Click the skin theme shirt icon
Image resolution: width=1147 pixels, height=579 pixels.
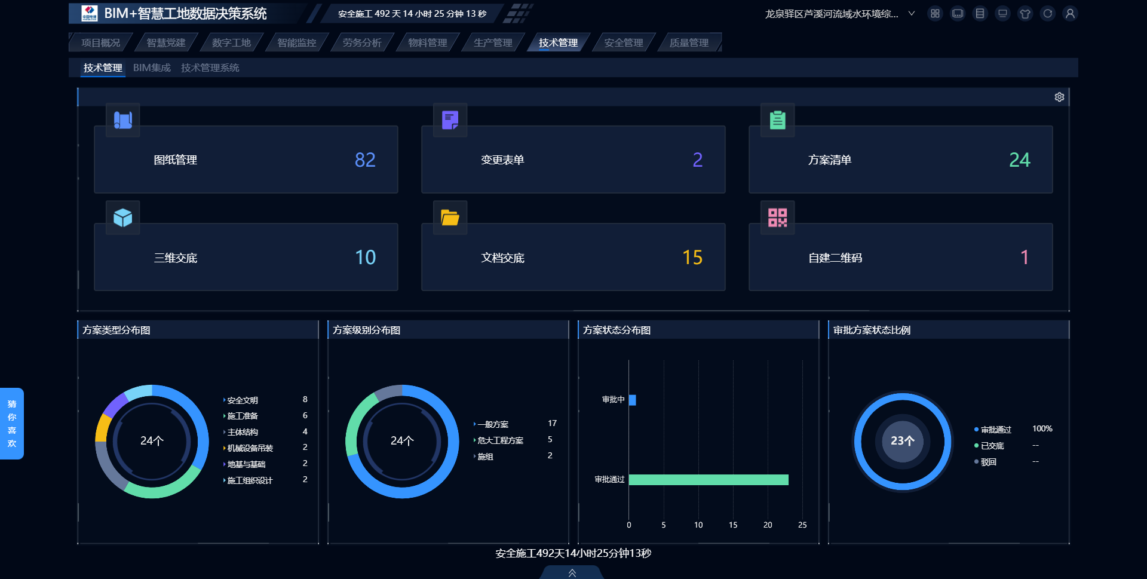pyautogui.click(x=1025, y=14)
